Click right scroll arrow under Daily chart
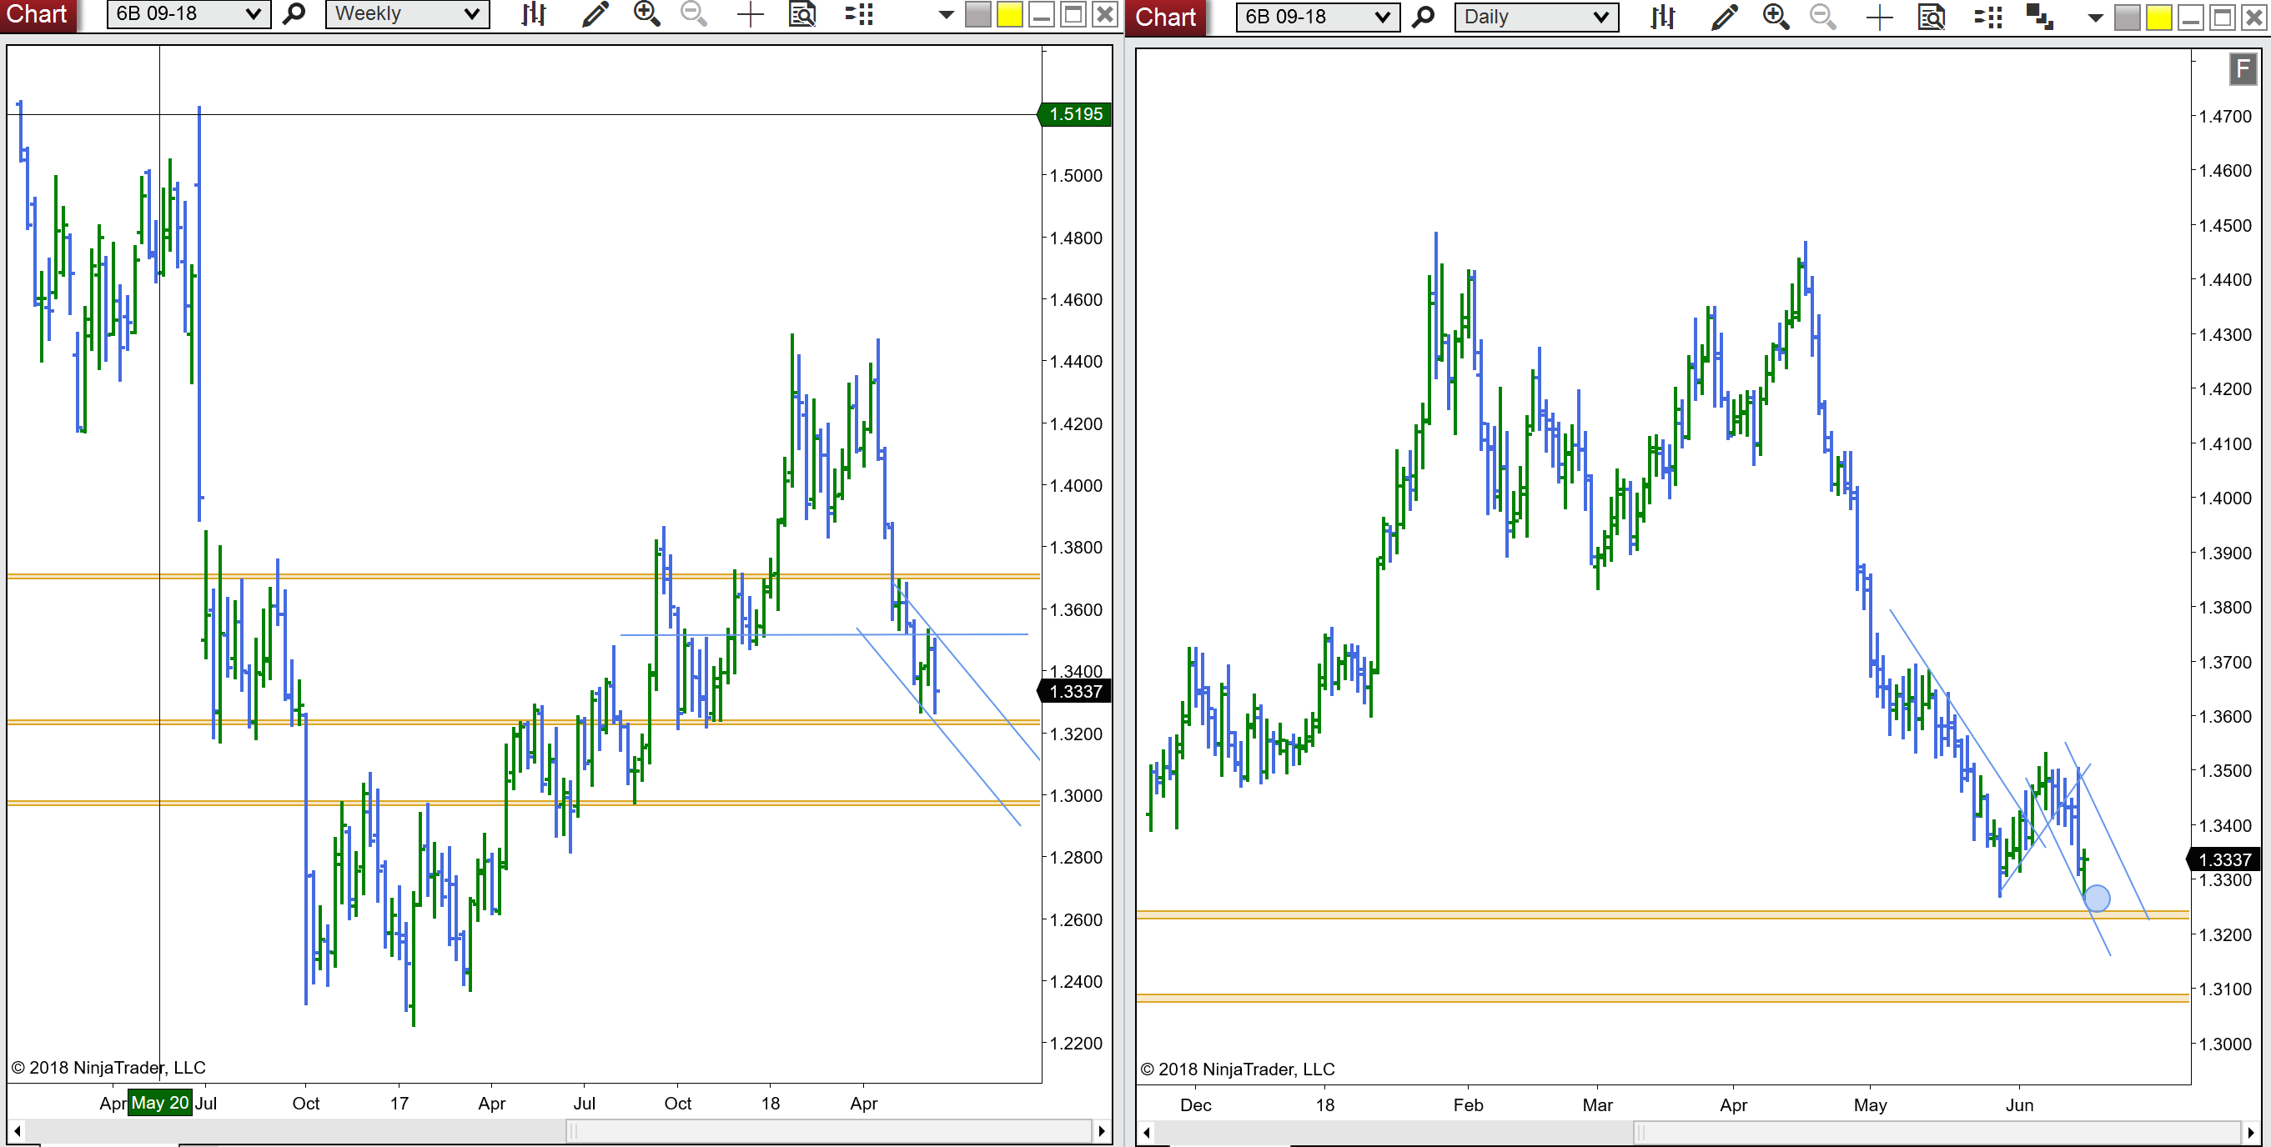The image size is (2271, 1147). coord(2251,1132)
